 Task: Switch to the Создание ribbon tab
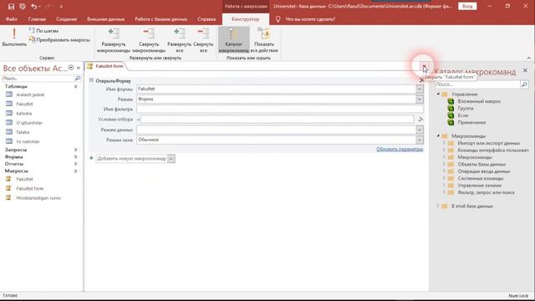click(67, 19)
